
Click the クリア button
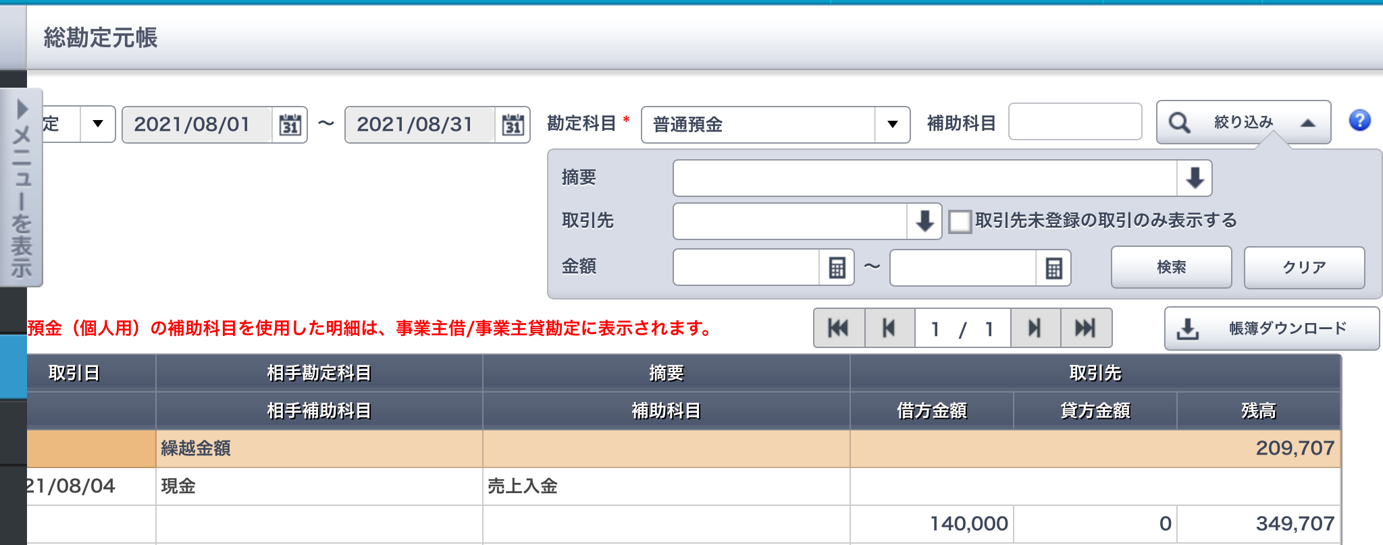coord(1304,268)
